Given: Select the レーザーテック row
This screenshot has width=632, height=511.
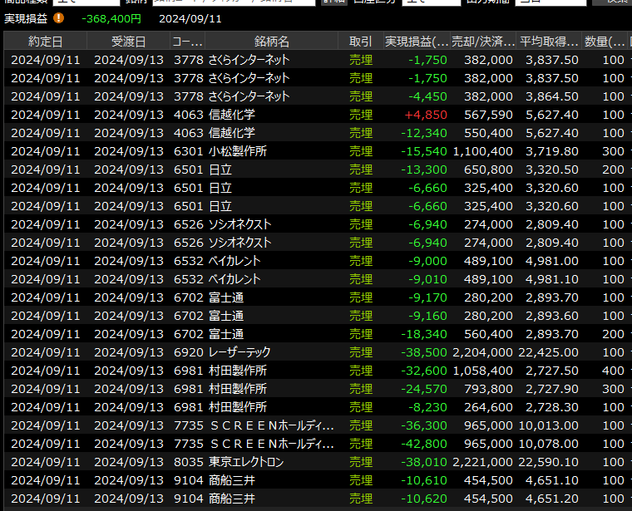Looking at the screenshot, I should 249,352.
